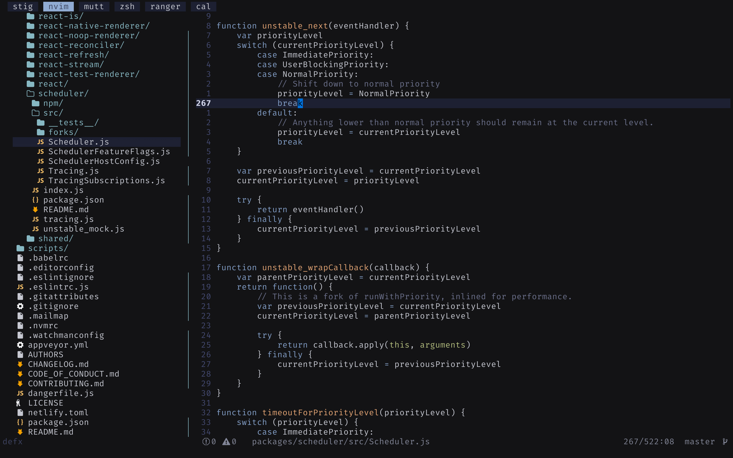Open SchedulerFeatureFlags.js in the file tree
This screenshot has height=458, width=733.
109,151
